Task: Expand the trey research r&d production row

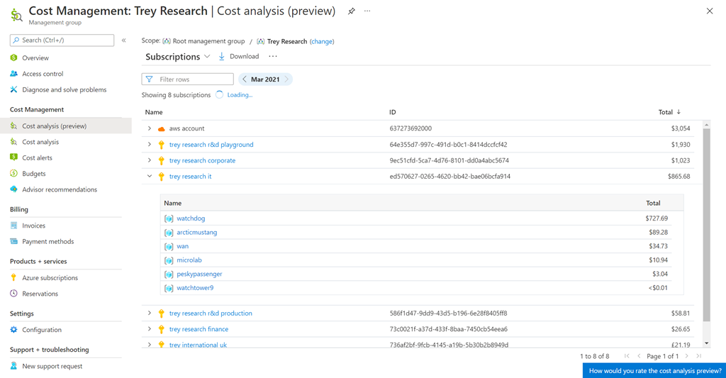Action: (149, 313)
